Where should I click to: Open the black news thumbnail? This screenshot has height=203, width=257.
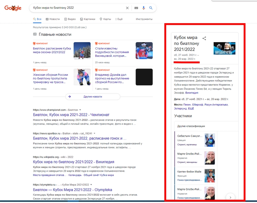click(144, 77)
